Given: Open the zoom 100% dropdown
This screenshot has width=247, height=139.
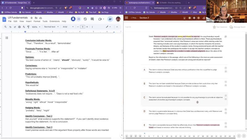Looking at the screenshot, I should coord(36,27).
